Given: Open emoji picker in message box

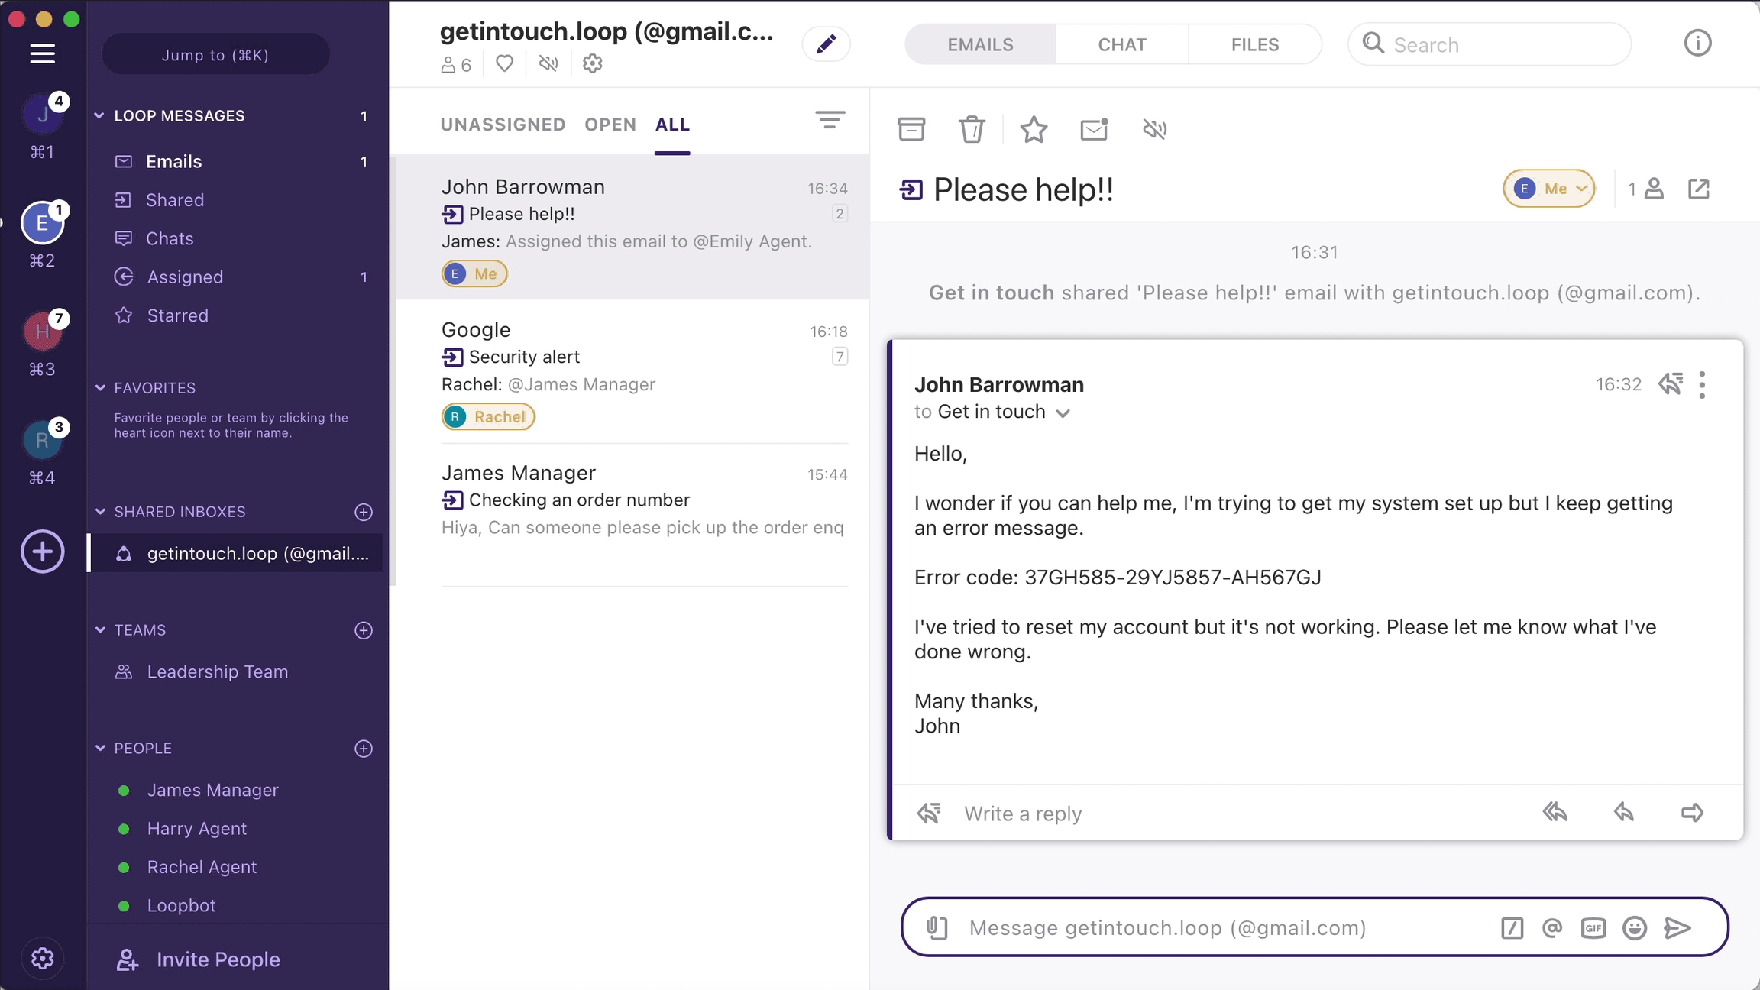Looking at the screenshot, I should (x=1634, y=928).
